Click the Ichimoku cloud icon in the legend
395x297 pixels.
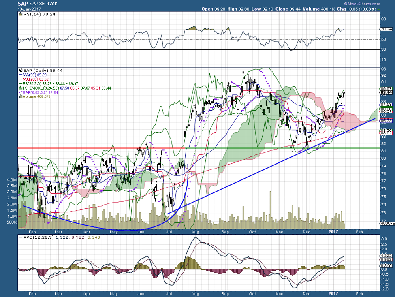pos(21,88)
